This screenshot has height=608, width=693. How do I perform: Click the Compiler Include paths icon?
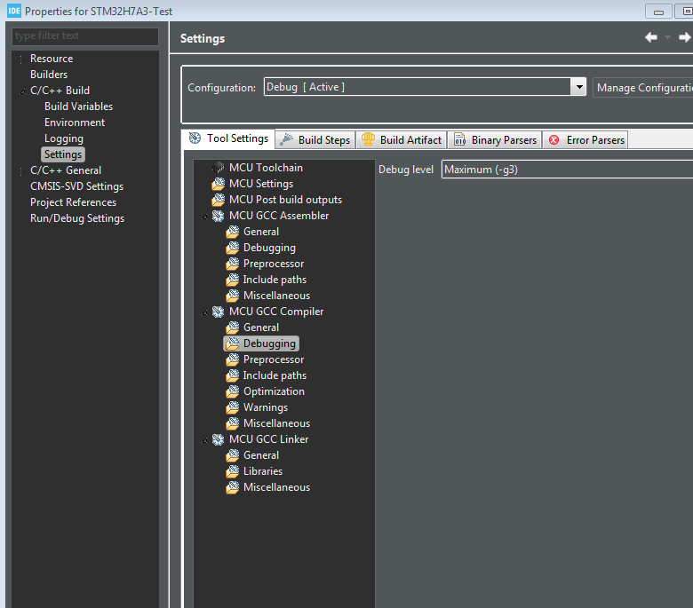233,375
